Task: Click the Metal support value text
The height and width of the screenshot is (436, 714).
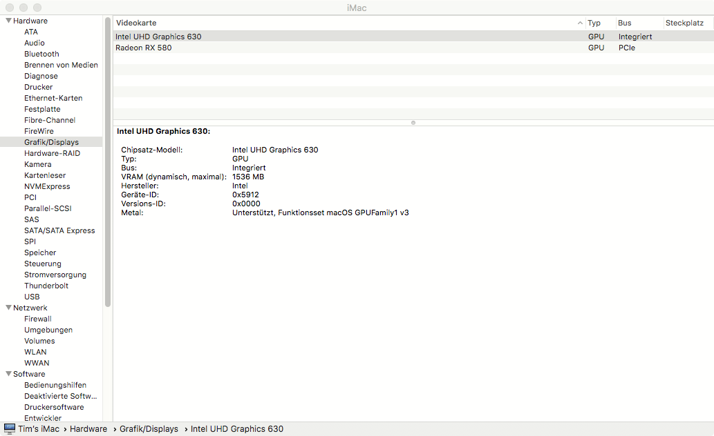Action: [x=321, y=212]
